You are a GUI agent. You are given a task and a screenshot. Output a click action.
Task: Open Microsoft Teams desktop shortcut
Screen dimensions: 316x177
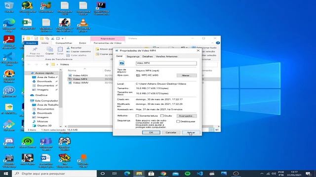46,144
